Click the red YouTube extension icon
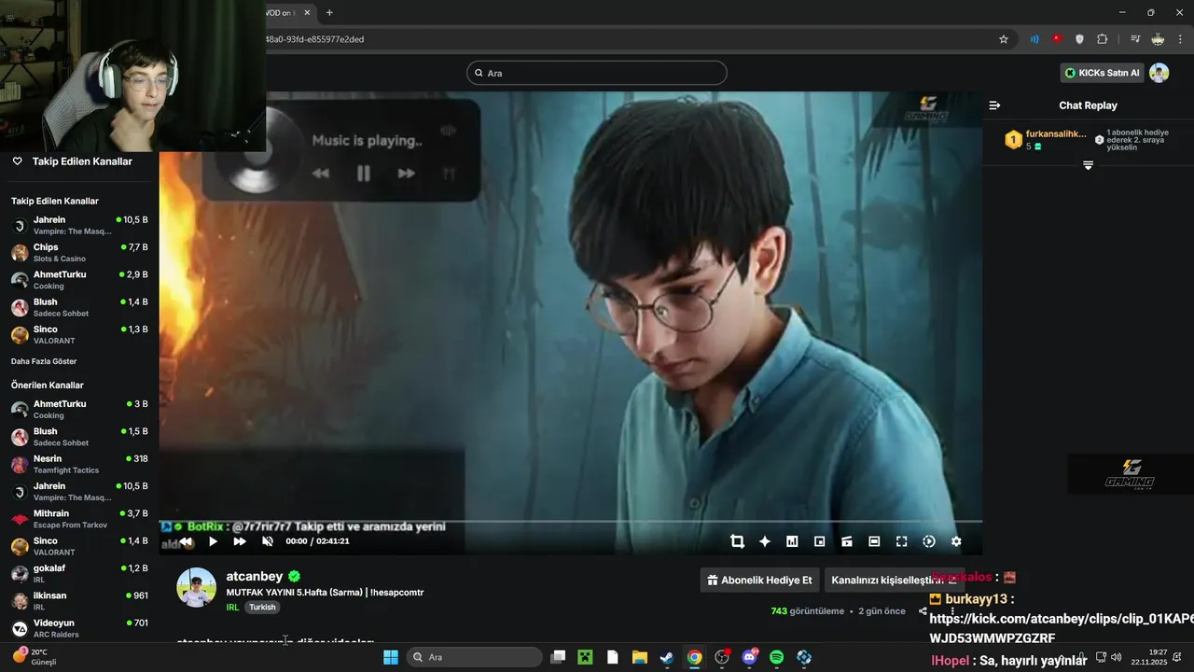This screenshot has height=672, width=1194. [x=1057, y=39]
